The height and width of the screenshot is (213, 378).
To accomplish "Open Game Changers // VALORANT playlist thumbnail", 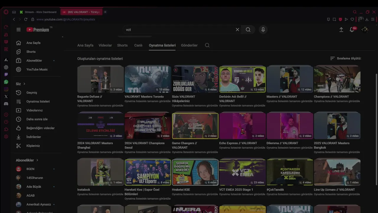I will click(x=195, y=126).
